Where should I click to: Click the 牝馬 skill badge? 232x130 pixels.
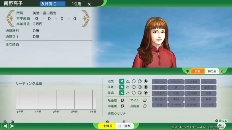pos(176,93)
